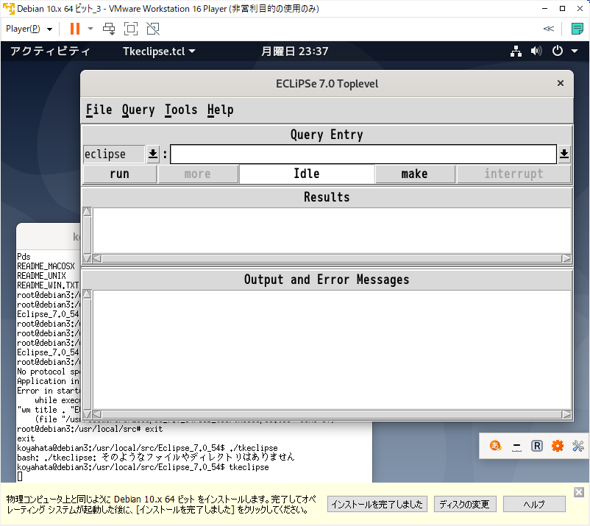Dismiss the VMware install notification bar
This screenshot has width=590, height=526.
(579, 492)
